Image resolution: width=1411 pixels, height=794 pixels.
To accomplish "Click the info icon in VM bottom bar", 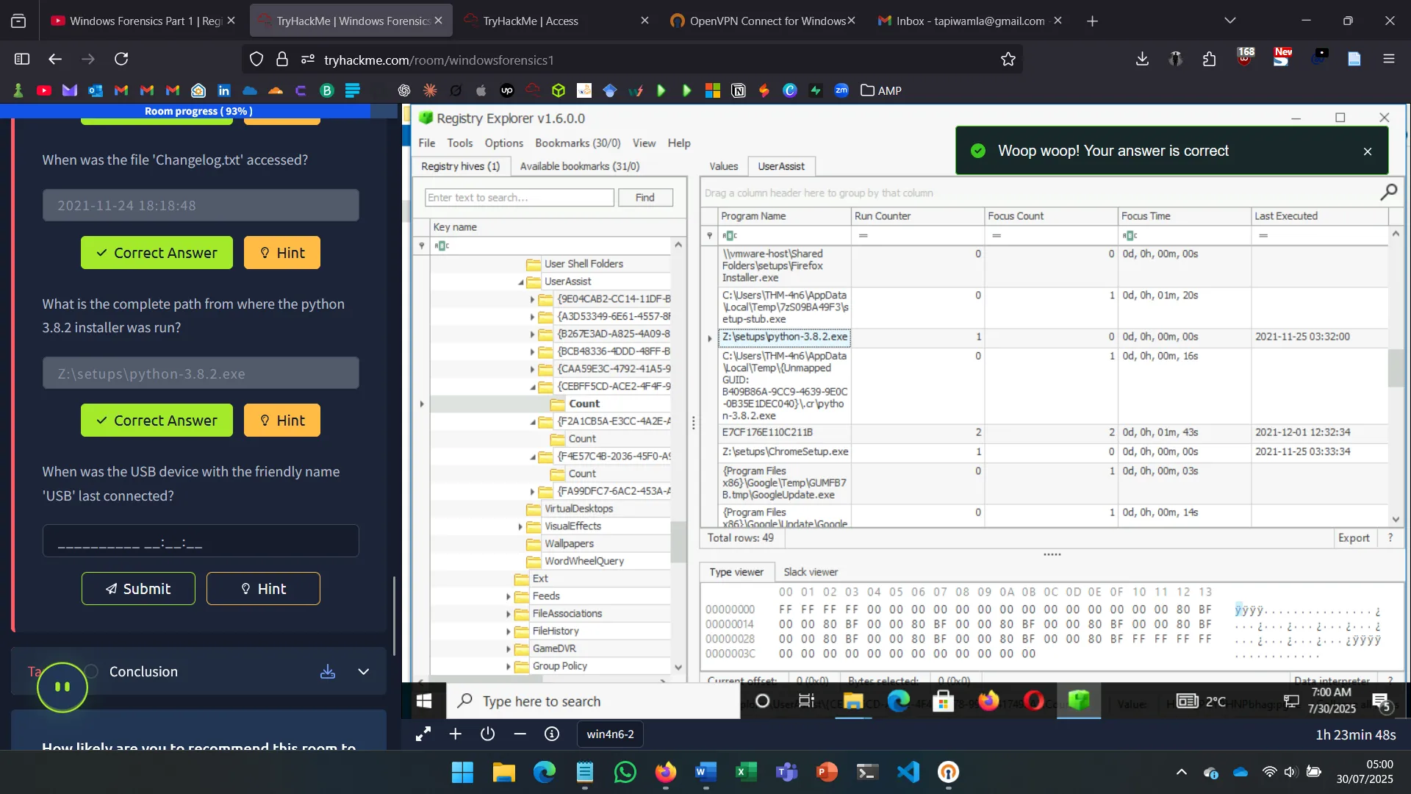I will pos(552,734).
